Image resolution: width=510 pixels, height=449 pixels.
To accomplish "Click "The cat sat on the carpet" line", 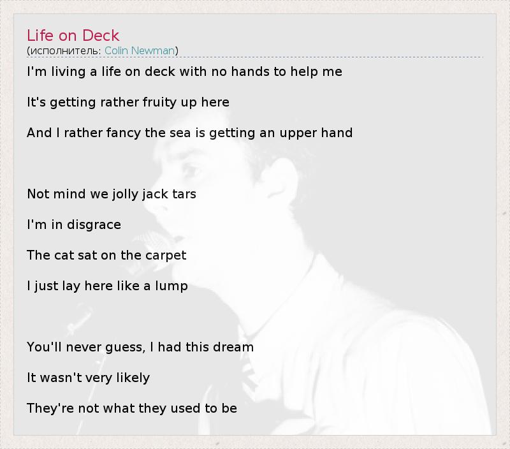I will tap(106, 255).
